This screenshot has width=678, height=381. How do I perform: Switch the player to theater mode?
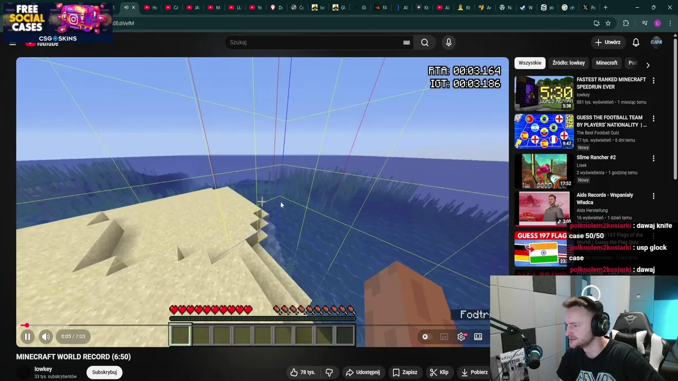pos(478,337)
